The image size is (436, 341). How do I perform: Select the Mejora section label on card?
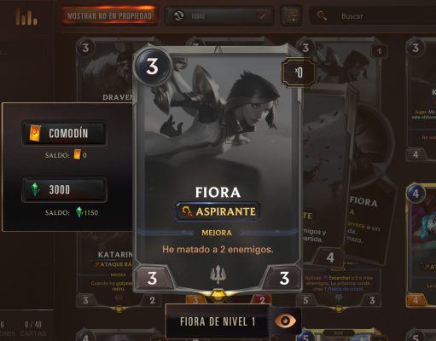(217, 233)
